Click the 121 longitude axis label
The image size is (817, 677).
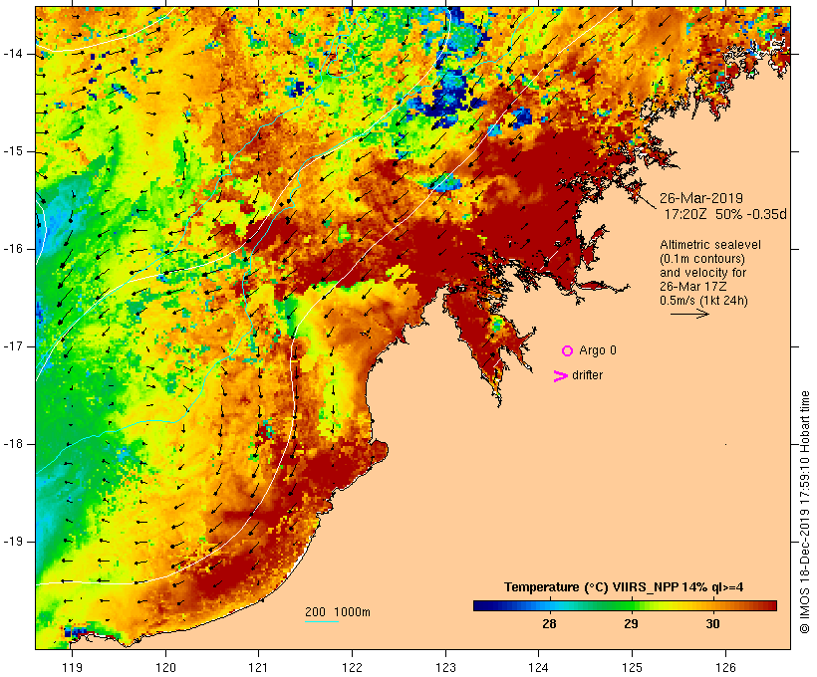tap(258, 668)
